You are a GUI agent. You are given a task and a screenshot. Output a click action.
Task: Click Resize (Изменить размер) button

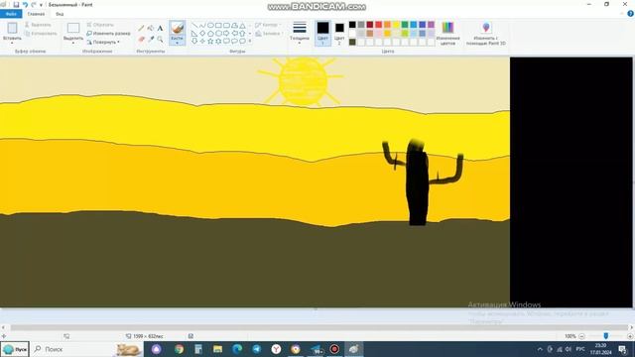coord(108,34)
